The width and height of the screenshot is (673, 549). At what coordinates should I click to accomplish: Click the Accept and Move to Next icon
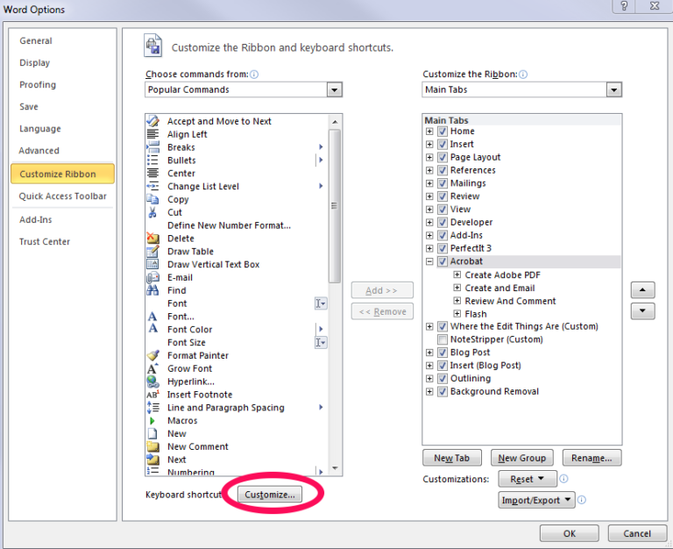[152, 121]
